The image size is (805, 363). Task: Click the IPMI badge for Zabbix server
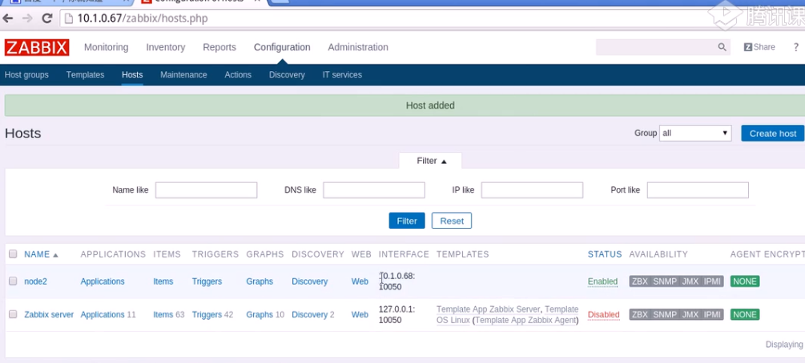[713, 314]
